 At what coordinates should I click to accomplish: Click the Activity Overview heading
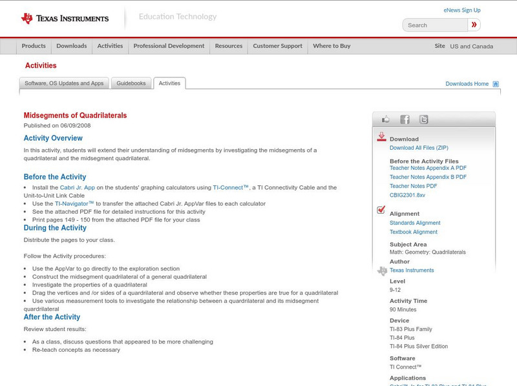[53, 138]
